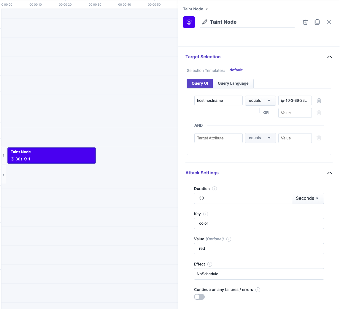Show the Continue on failures info icon
340x309 pixels.
[258, 290]
